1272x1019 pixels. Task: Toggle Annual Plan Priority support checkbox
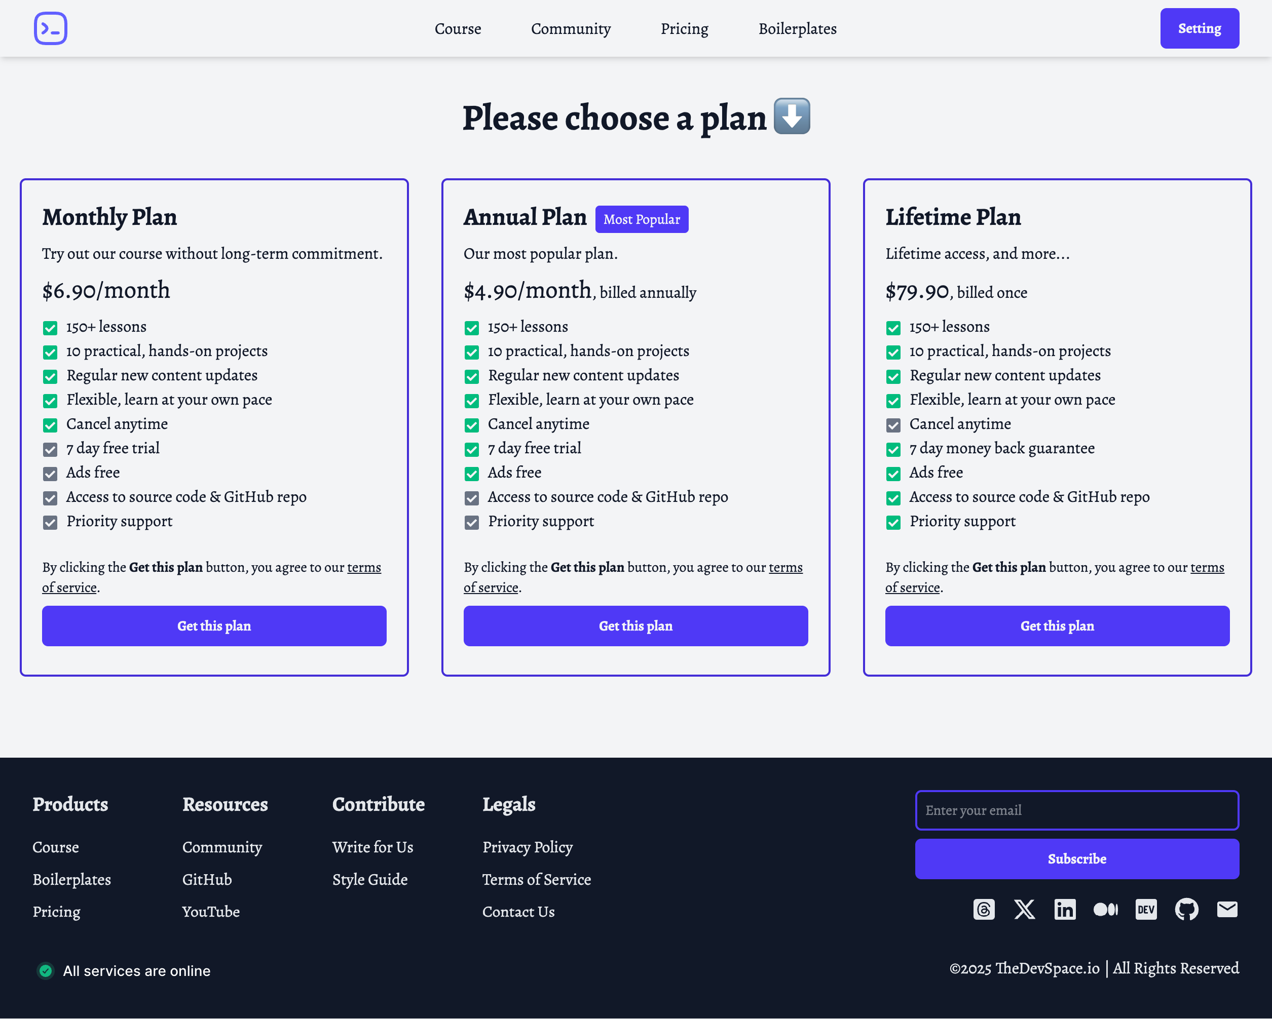tap(471, 523)
